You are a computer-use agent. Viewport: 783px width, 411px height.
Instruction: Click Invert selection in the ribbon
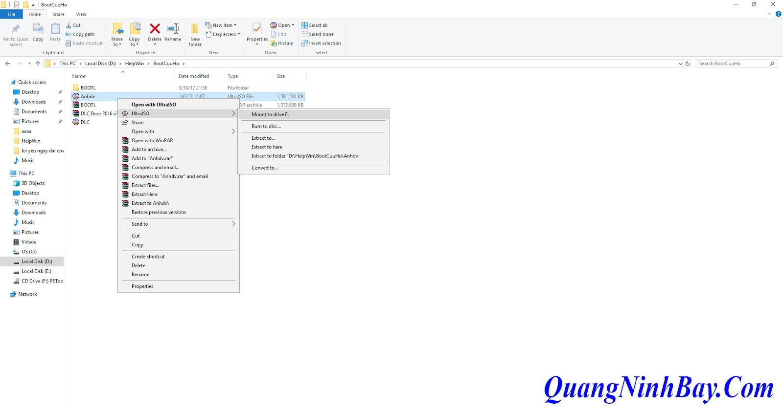[x=321, y=43]
